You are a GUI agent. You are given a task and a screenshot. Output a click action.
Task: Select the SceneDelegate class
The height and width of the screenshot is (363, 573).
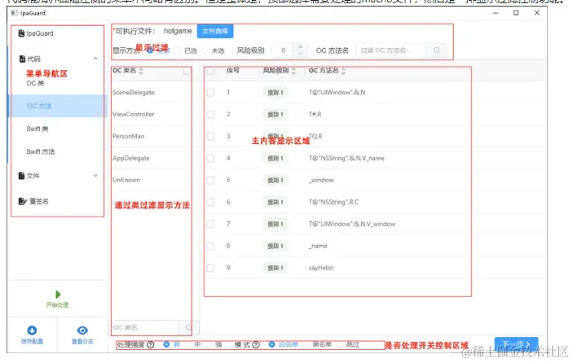click(134, 92)
